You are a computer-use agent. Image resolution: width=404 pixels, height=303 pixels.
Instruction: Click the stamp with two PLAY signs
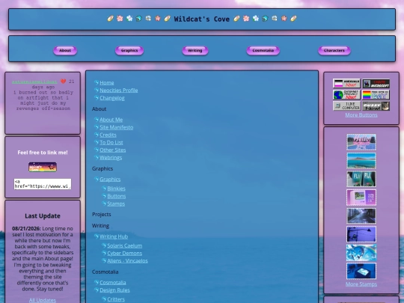(x=361, y=179)
